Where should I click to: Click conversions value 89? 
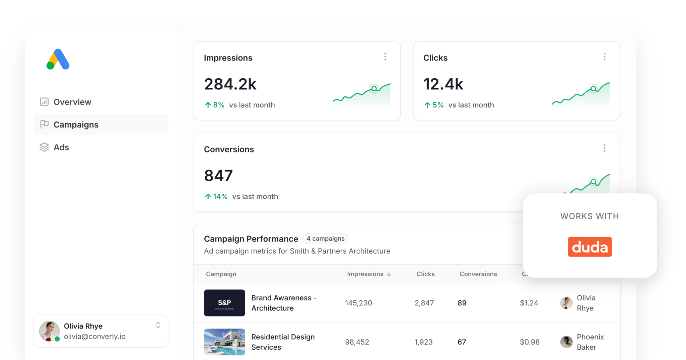point(462,303)
